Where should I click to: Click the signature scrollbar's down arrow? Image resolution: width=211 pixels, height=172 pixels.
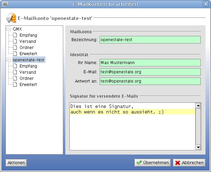tap(198, 147)
